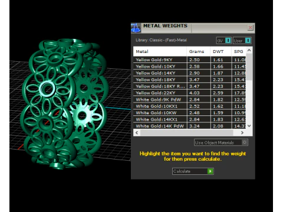This screenshot has height=212, width=283.
Task: Click the Use Object Materials button
Action: (221, 143)
